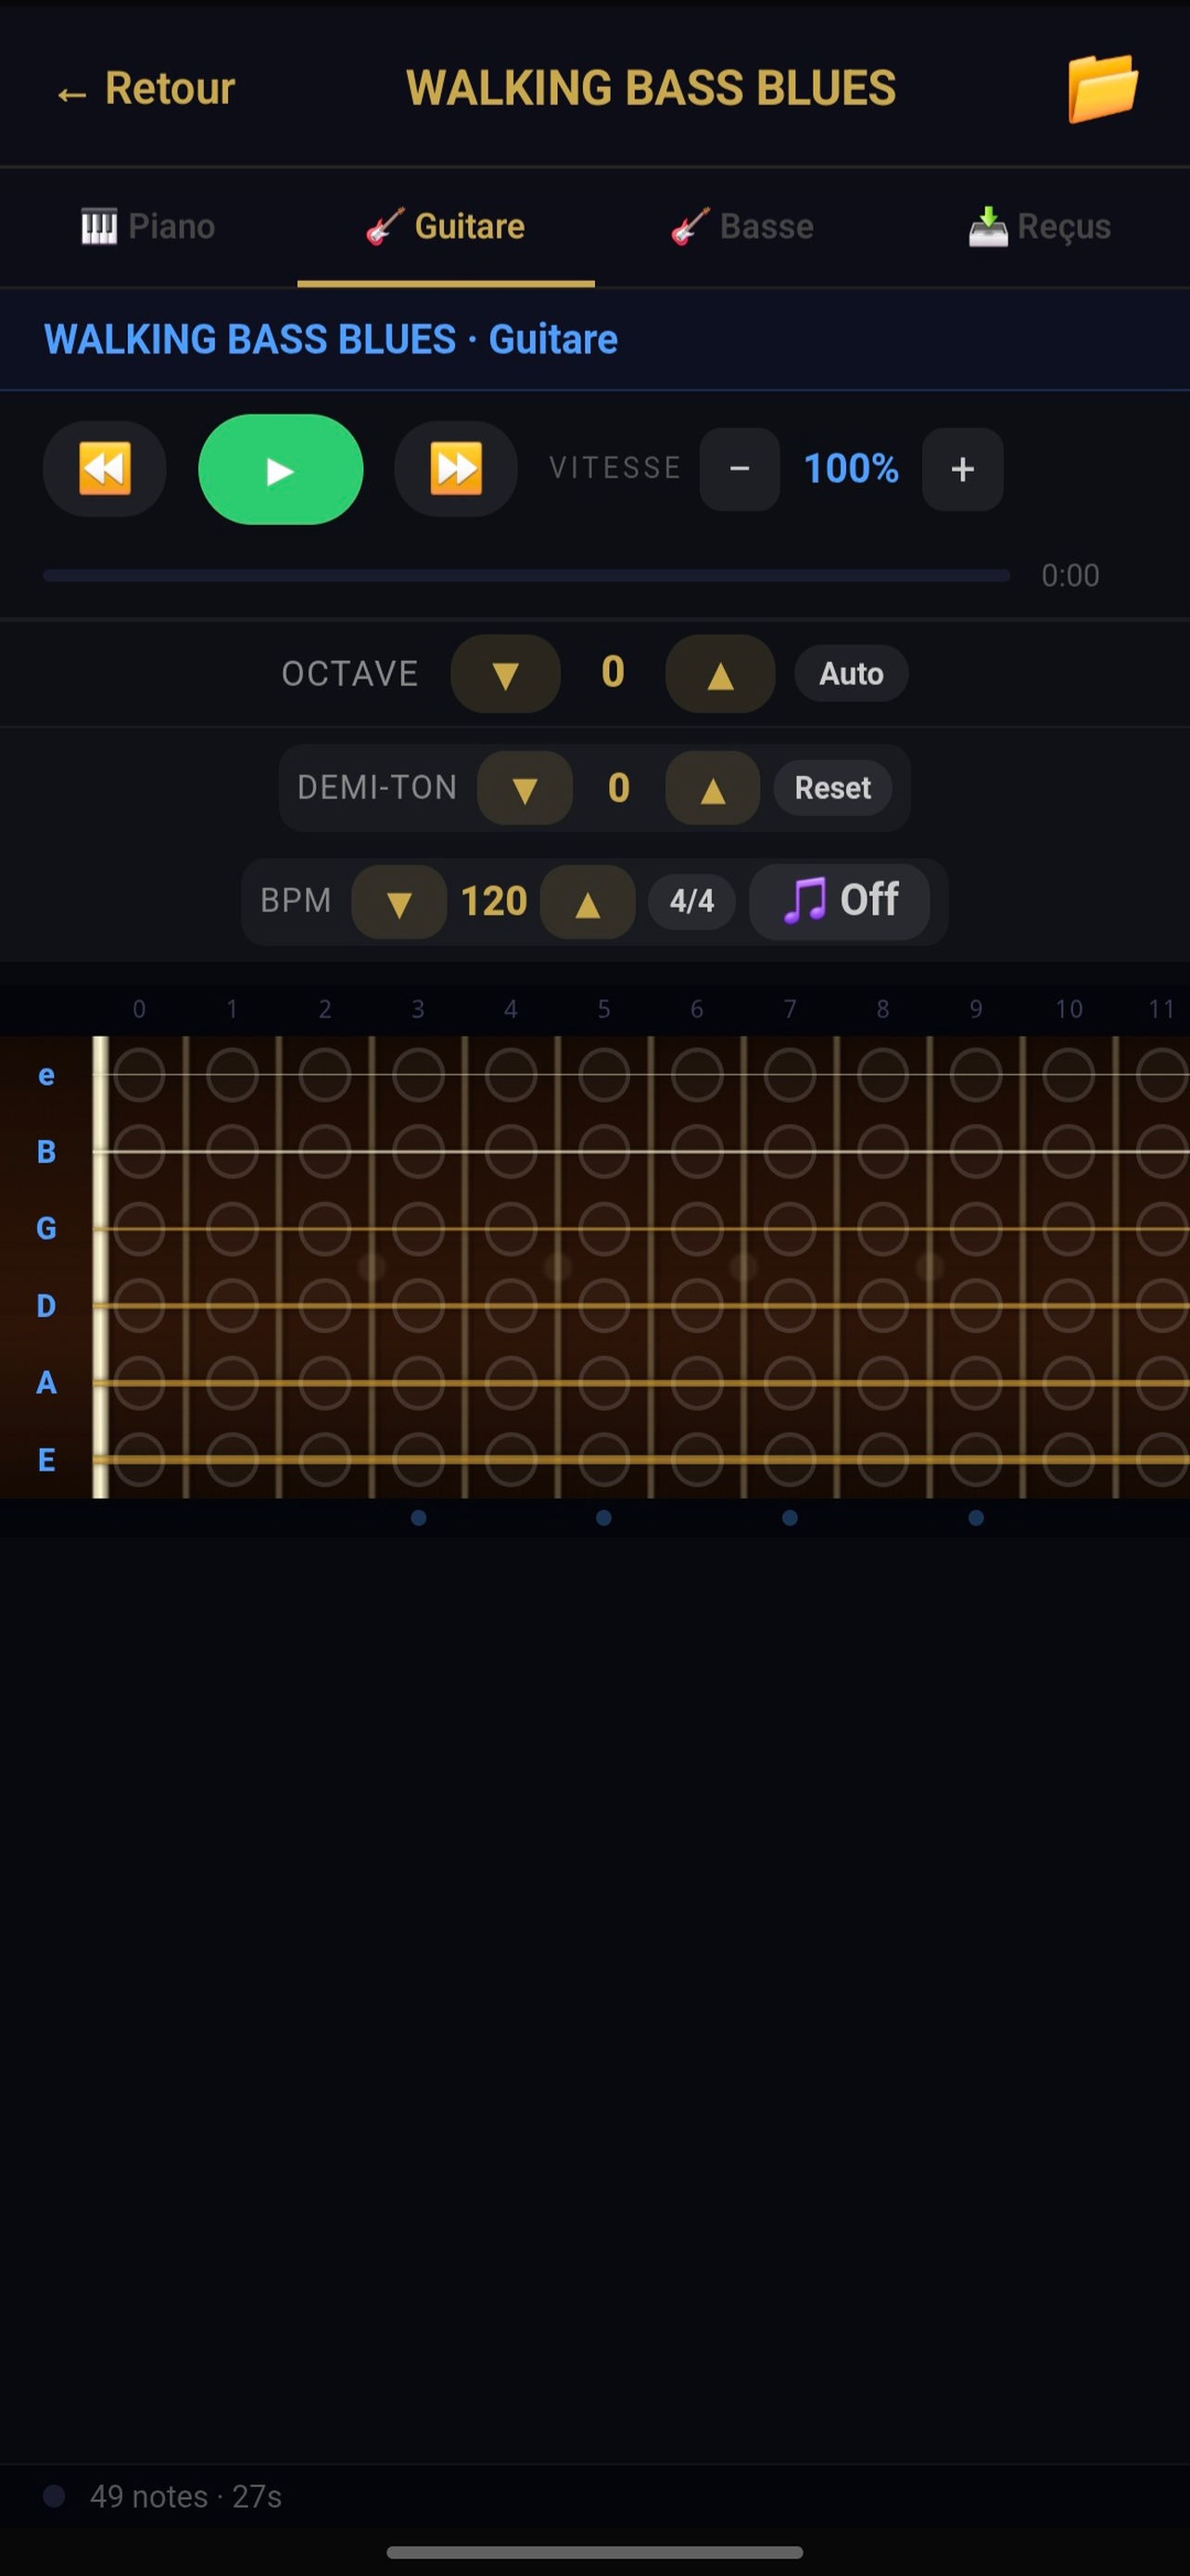The height and width of the screenshot is (2576, 1190).
Task: Switch to the Piano tab
Action: pos(148,227)
